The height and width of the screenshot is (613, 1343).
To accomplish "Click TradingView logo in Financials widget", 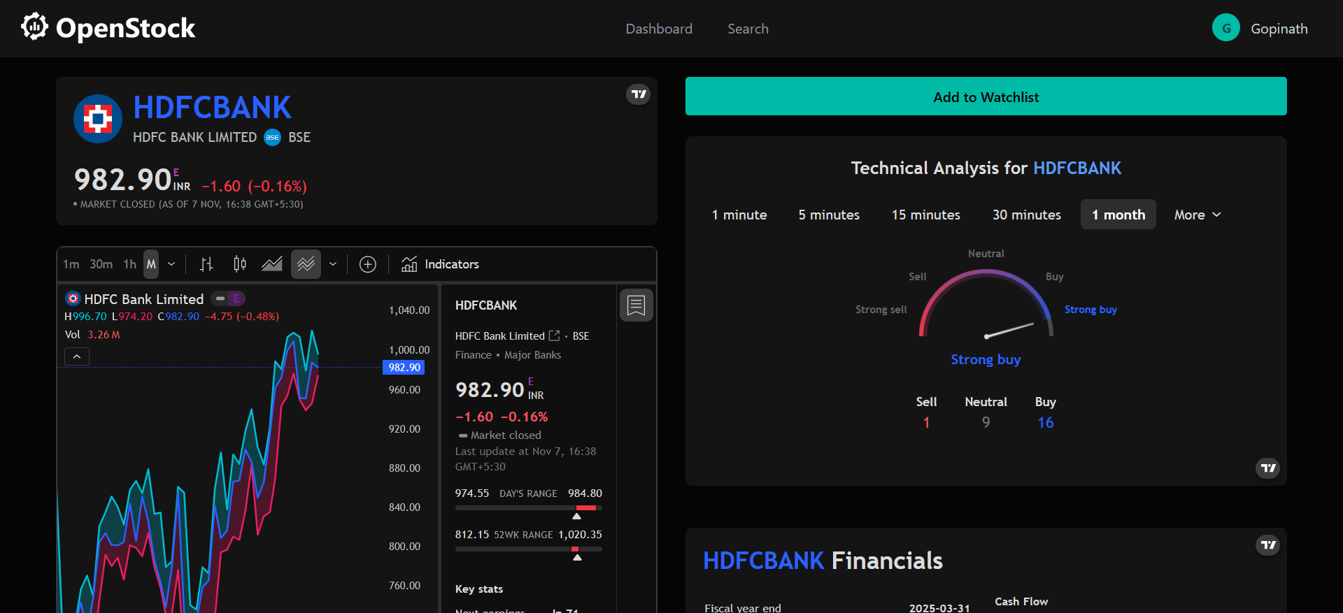I will pos(1268,545).
